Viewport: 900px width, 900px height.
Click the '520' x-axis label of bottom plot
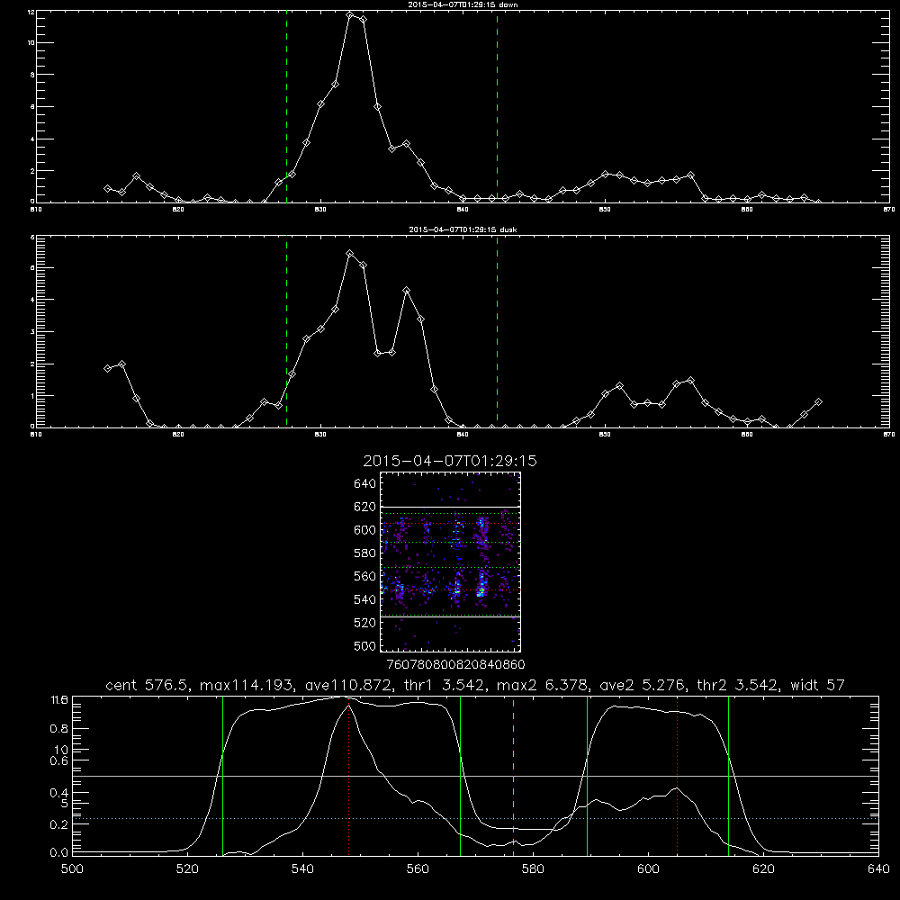point(187,869)
